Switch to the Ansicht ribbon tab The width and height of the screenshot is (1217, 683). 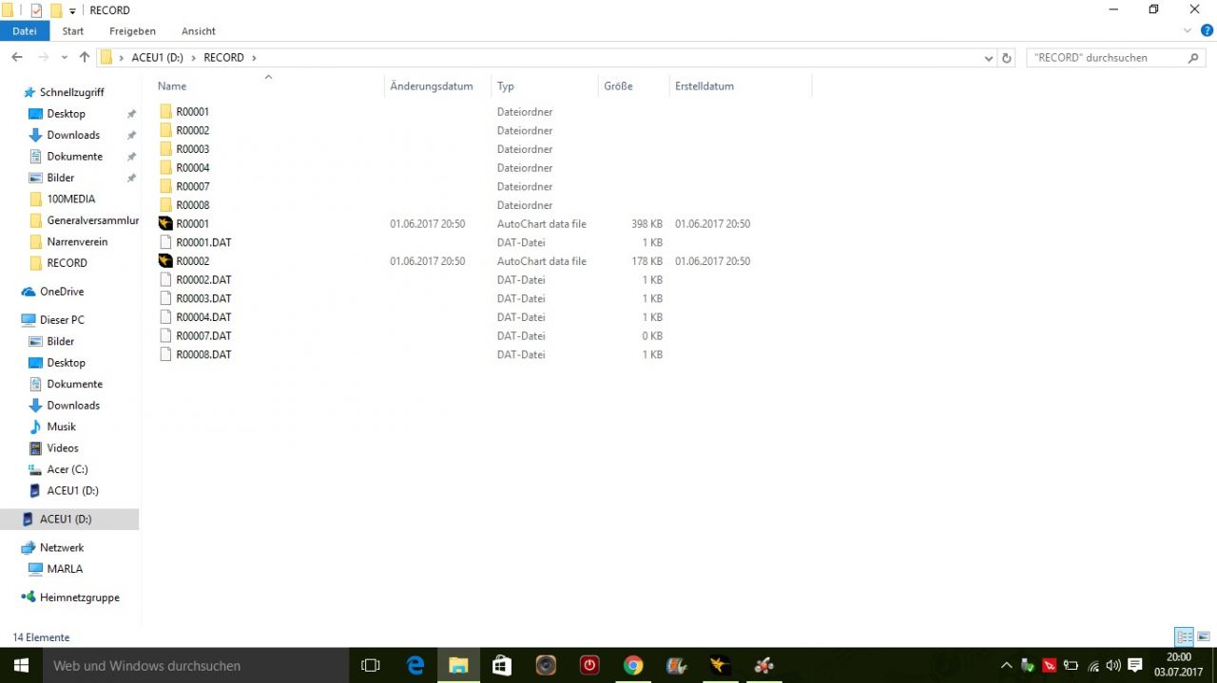[198, 31]
